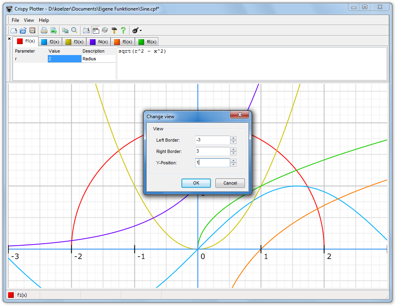Image resolution: width=396 pixels, height=306 pixels.
Task: Confirm the Change view dialog with OK
Action: pyautogui.click(x=196, y=183)
